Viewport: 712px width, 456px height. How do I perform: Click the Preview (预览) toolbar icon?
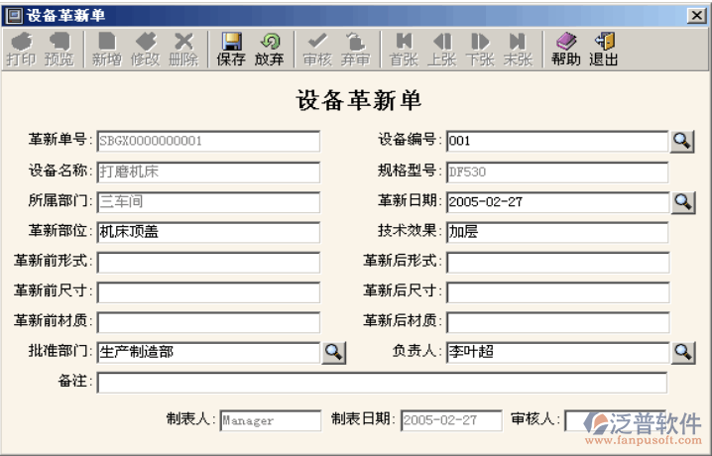point(59,50)
